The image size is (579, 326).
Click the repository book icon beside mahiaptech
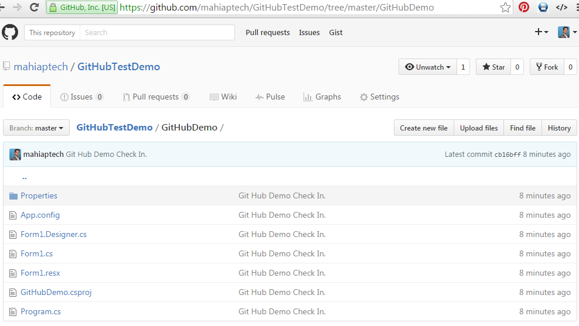pos(6,66)
